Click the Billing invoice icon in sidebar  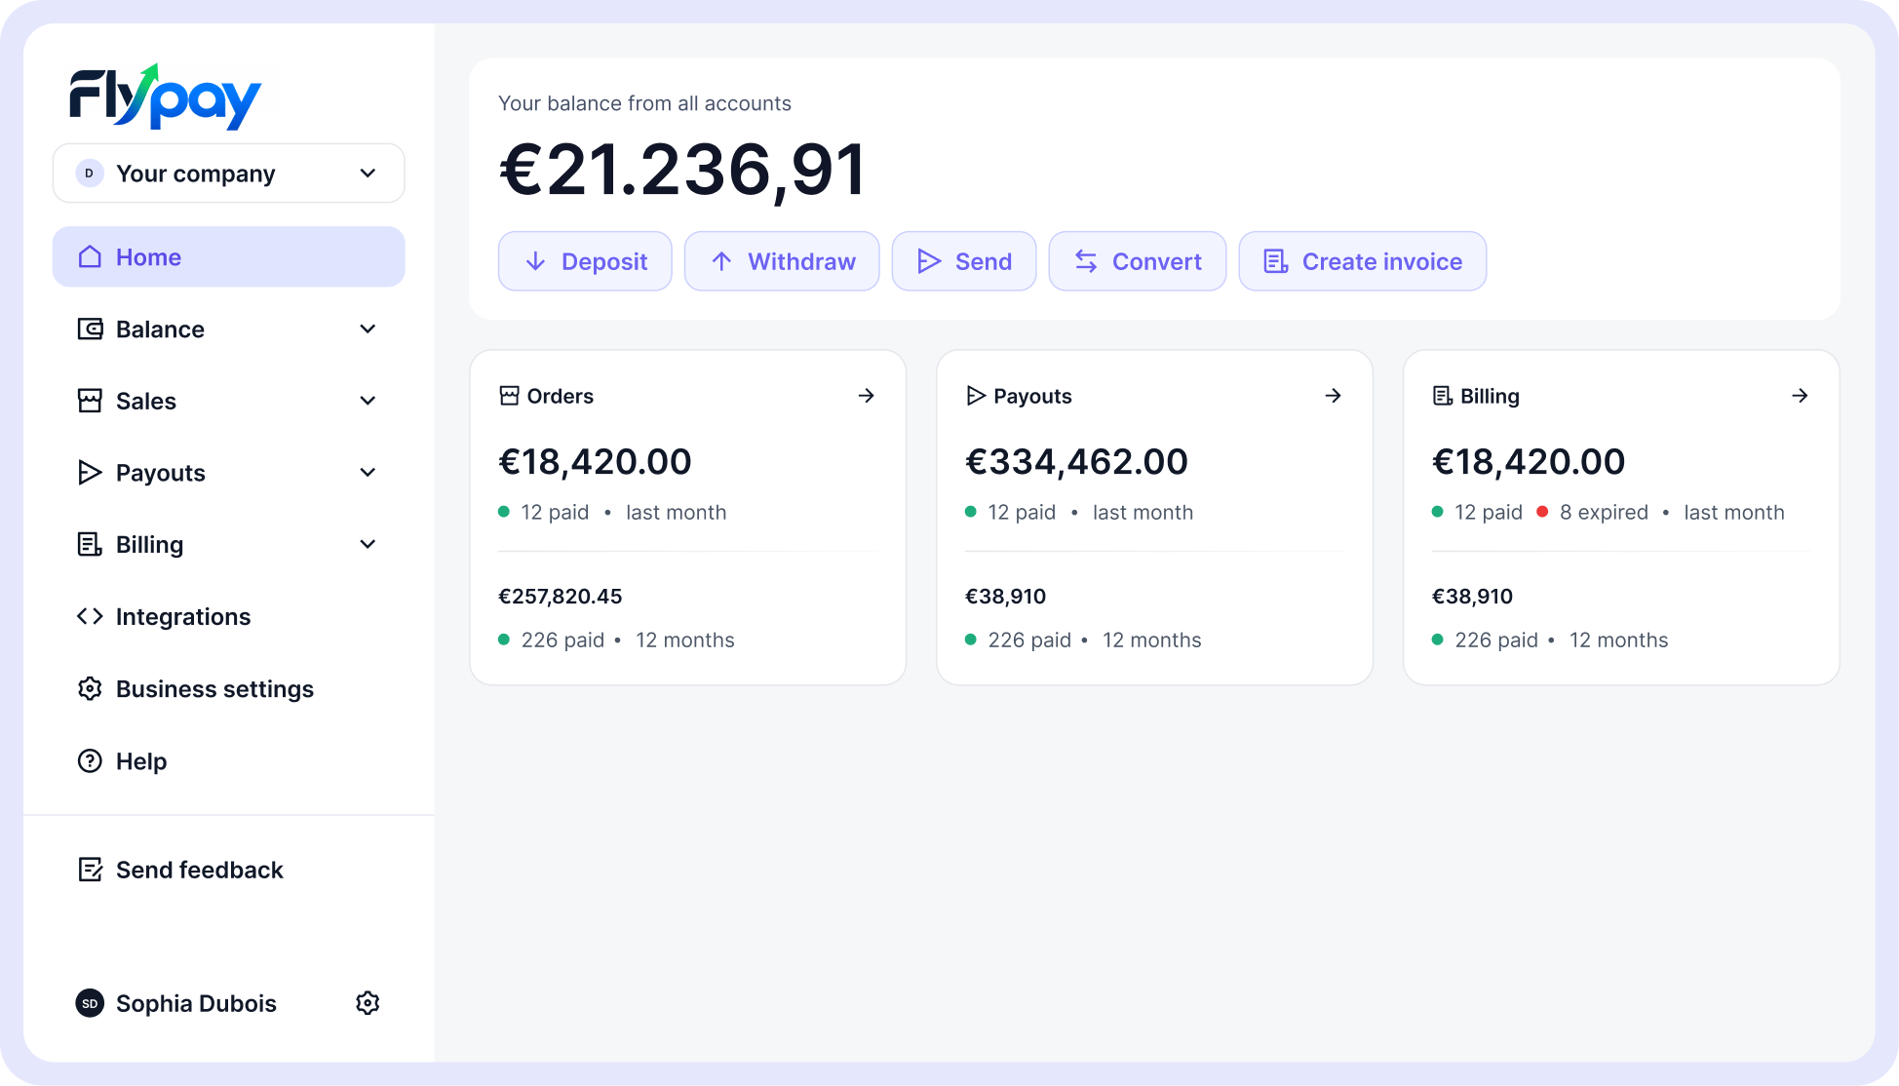90,544
